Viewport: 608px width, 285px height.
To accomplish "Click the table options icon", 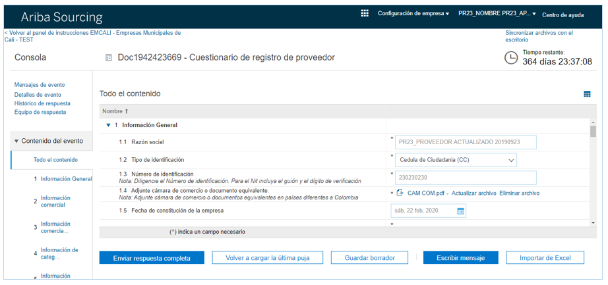I will (587, 94).
